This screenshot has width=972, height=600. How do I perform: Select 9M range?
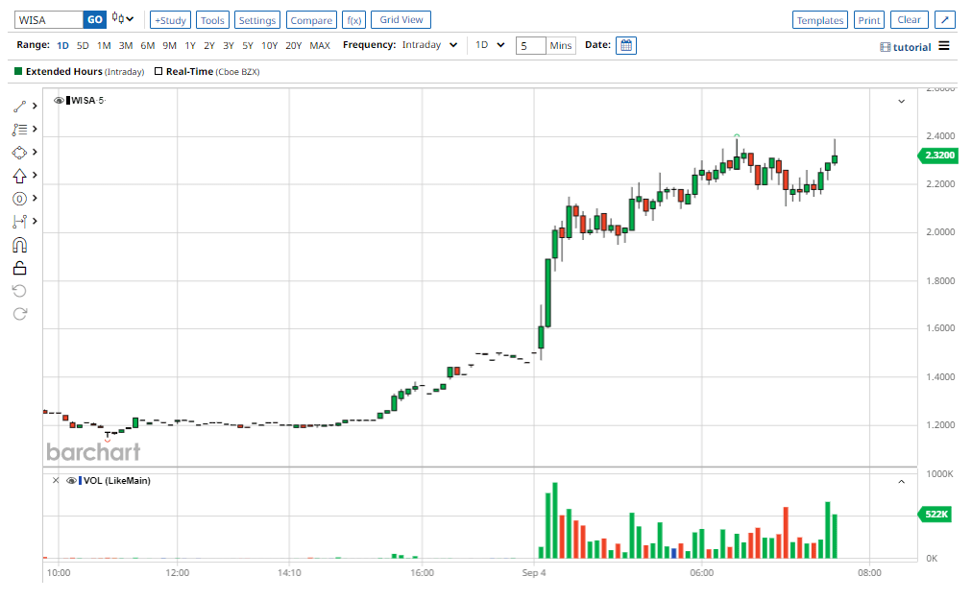tap(169, 46)
